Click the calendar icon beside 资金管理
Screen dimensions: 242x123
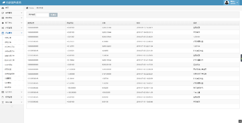[x=3, y=33]
